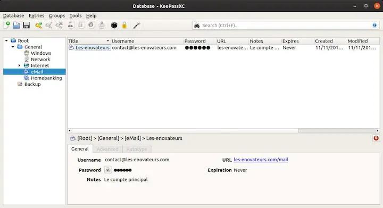Copy password using the toolbar icon
The width and height of the screenshot is (383, 208).
pos(81,25)
